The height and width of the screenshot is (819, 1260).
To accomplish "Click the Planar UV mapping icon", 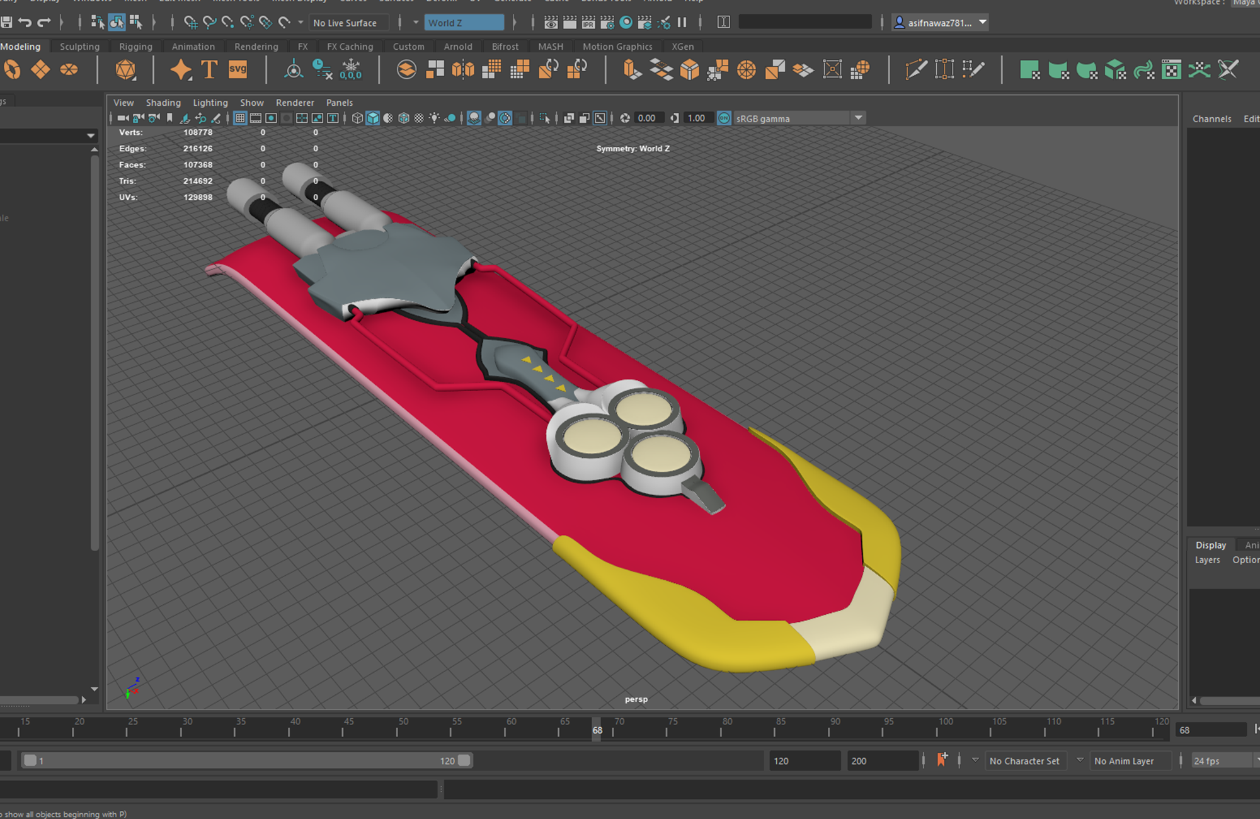I will [1029, 70].
